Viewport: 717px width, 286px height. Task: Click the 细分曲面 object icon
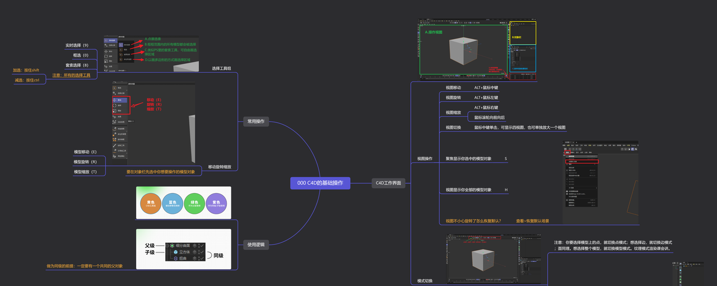[171, 245]
